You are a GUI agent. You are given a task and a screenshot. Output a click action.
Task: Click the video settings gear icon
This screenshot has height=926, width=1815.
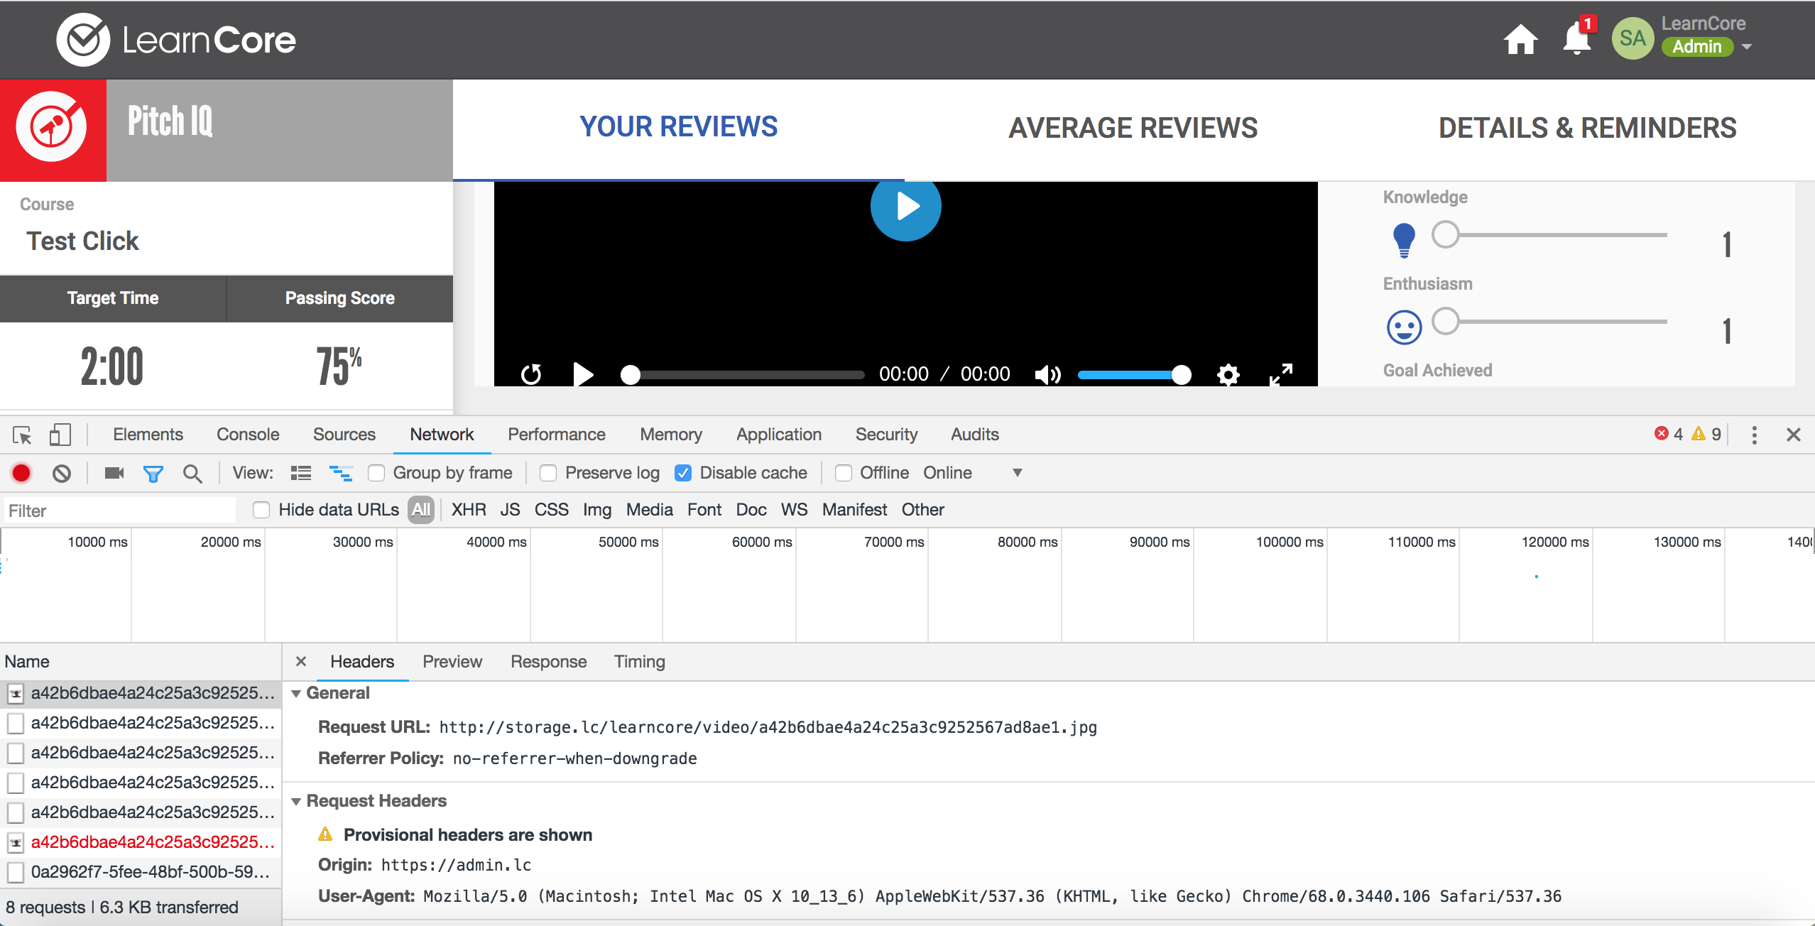(1228, 374)
